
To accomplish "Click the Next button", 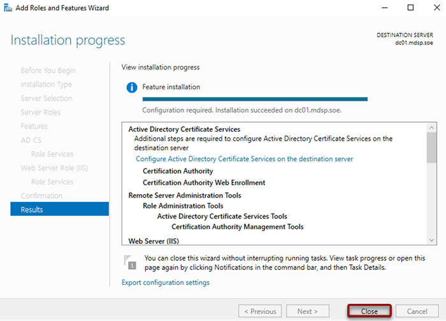I will point(308,311).
